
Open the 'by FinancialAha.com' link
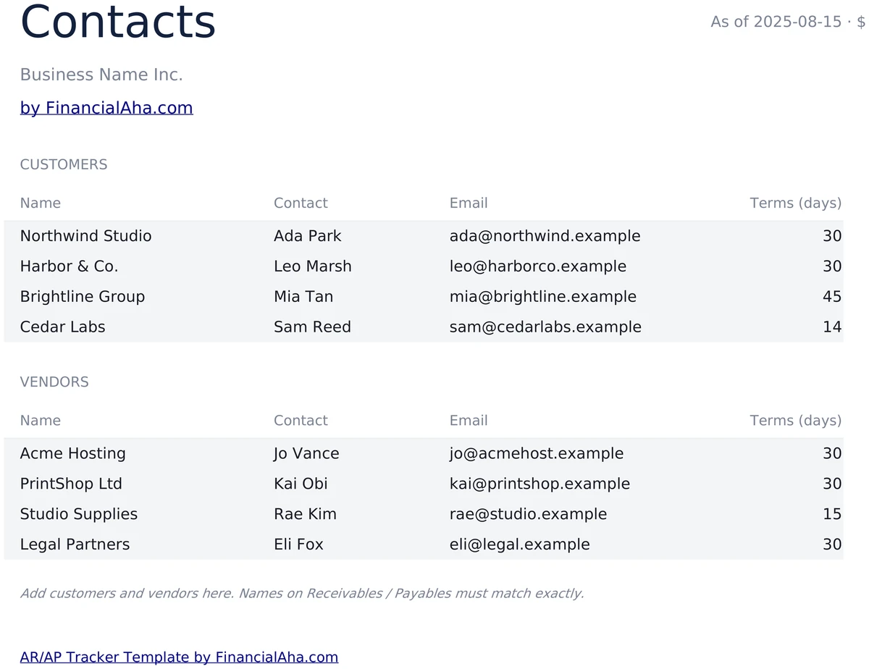pyautogui.click(x=106, y=108)
